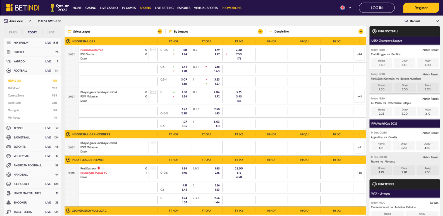This screenshot has height=216, width=443.
Task: Show +20 more markets for Real Kashmir
Action: [x=359, y=173]
